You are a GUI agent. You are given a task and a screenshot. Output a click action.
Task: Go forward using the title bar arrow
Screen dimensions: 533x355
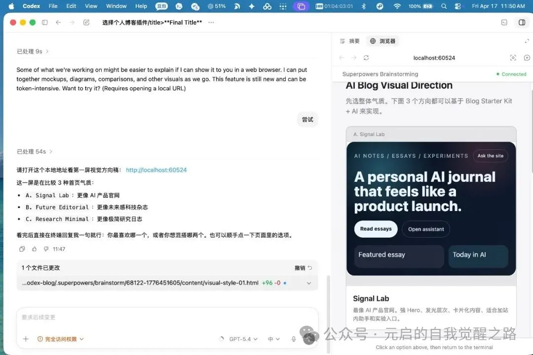[x=72, y=22]
